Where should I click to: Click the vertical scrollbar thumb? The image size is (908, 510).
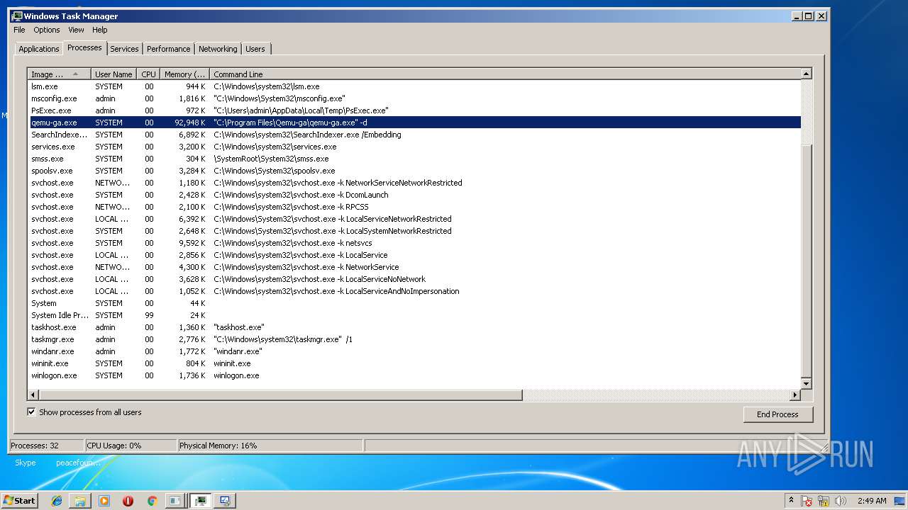pyautogui.click(x=806, y=261)
